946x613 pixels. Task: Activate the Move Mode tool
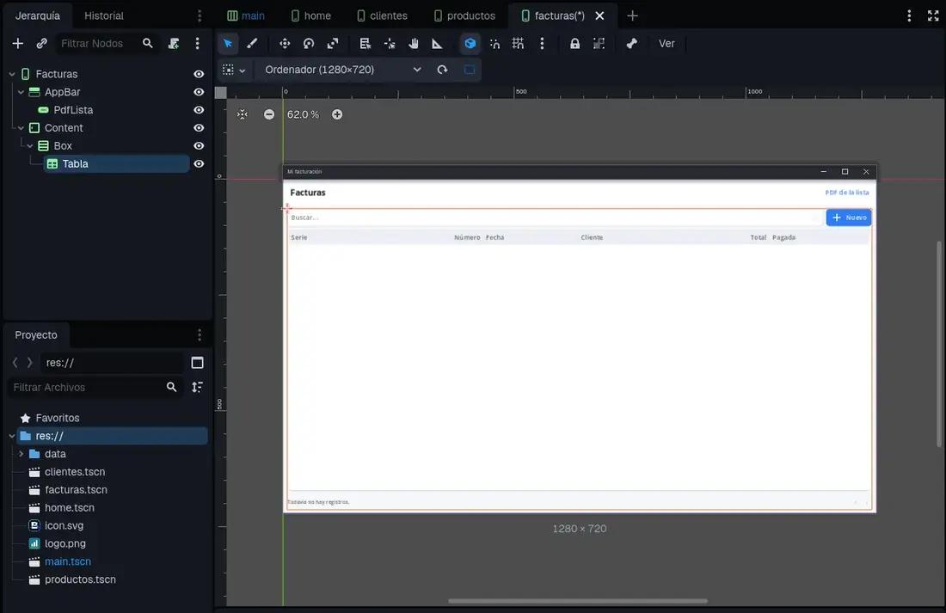(x=285, y=44)
